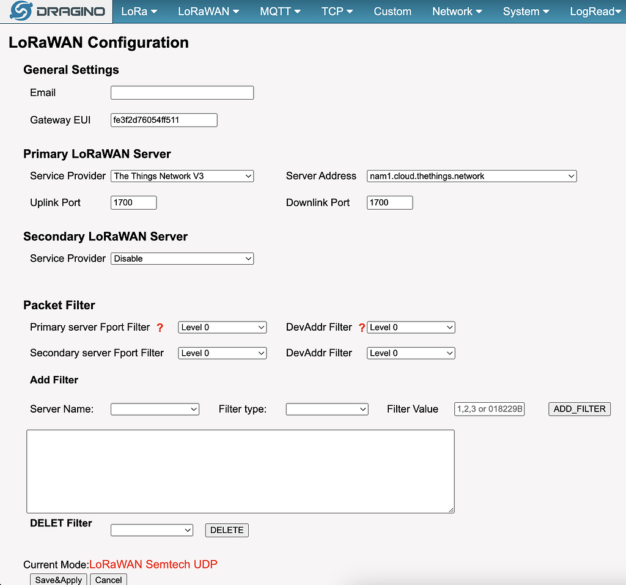The height and width of the screenshot is (585, 626).
Task: Click the ADD_FILTER button
Action: [x=579, y=409]
